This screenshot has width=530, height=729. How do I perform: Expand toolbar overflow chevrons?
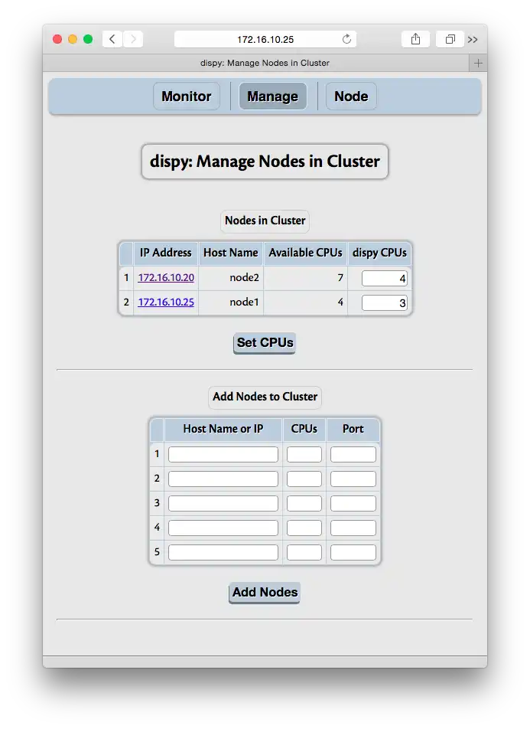[x=473, y=40]
